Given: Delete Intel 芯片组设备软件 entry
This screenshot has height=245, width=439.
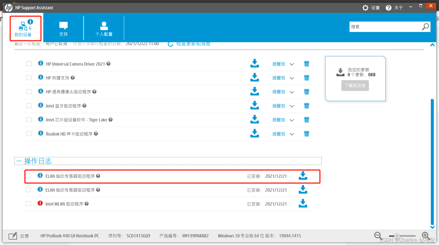Looking at the screenshot, I should coord(306,120).
